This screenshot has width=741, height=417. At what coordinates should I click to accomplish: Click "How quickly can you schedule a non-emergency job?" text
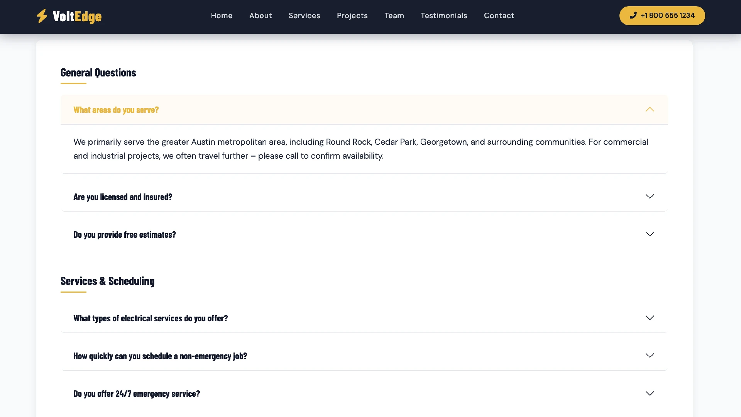click(x=160, y=356)
